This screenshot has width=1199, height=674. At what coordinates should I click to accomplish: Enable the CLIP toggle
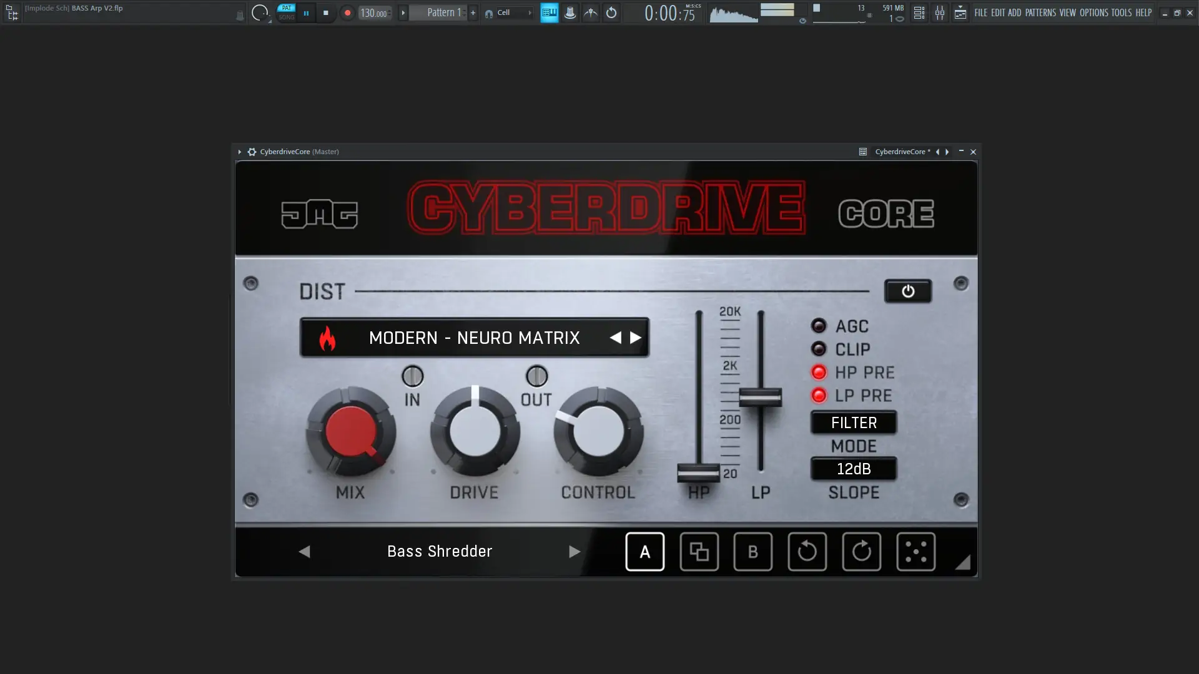(819, 349)
